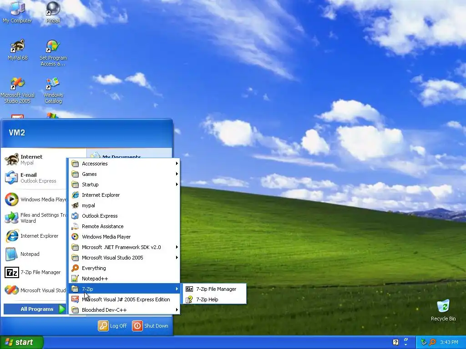Open Internet Explorer from Start menu left pane
Image resolution: width=466 pixels, height=349 pixels.
point(35,236)
